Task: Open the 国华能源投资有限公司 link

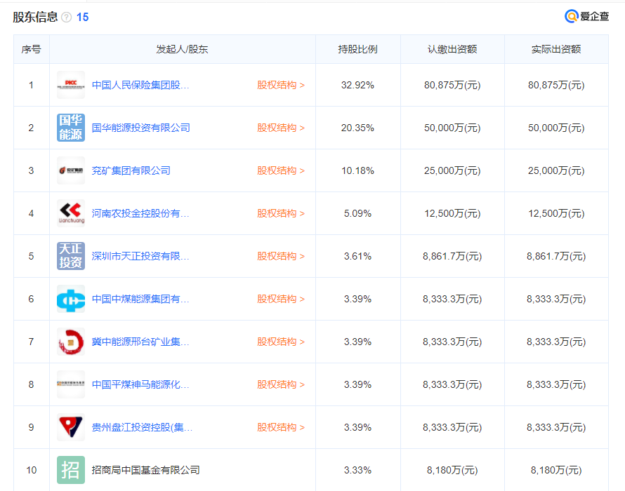Action: [140, 128]
